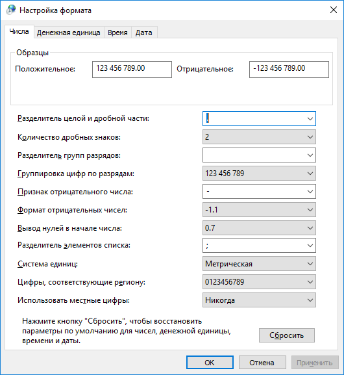The image size is (344, 375).
Task: Click label Группировка цифр по разрядам
Action: tap(76, 174)
